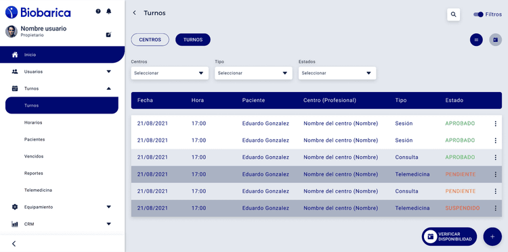Open the notifications bell
The image size is (508, 252).
tap(109, 11)
